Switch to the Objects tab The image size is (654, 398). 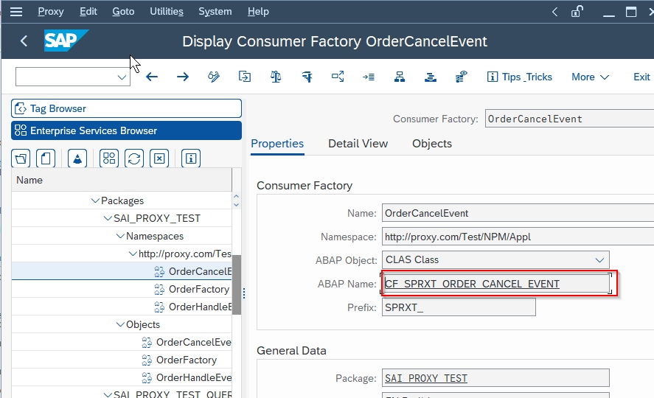pos(432,144)
